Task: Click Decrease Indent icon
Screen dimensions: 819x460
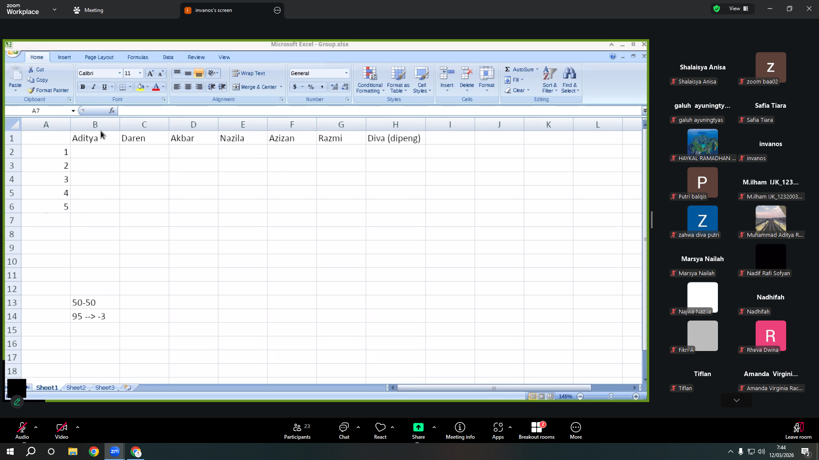Action: (211, 87)
